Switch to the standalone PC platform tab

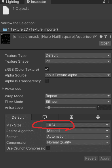[x=45, y=117]
